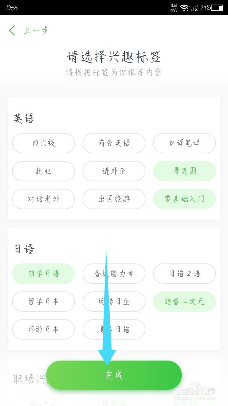Tap the battery indicator icon

[217, 8]
